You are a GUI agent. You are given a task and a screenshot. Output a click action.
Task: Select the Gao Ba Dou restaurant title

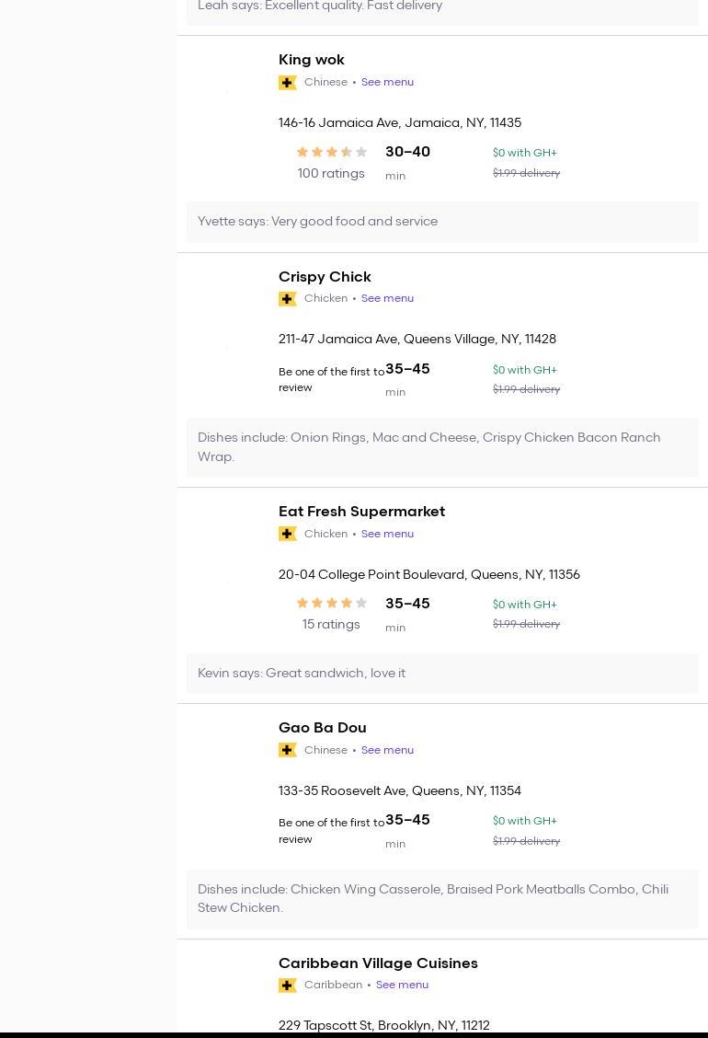pos(322,728)
